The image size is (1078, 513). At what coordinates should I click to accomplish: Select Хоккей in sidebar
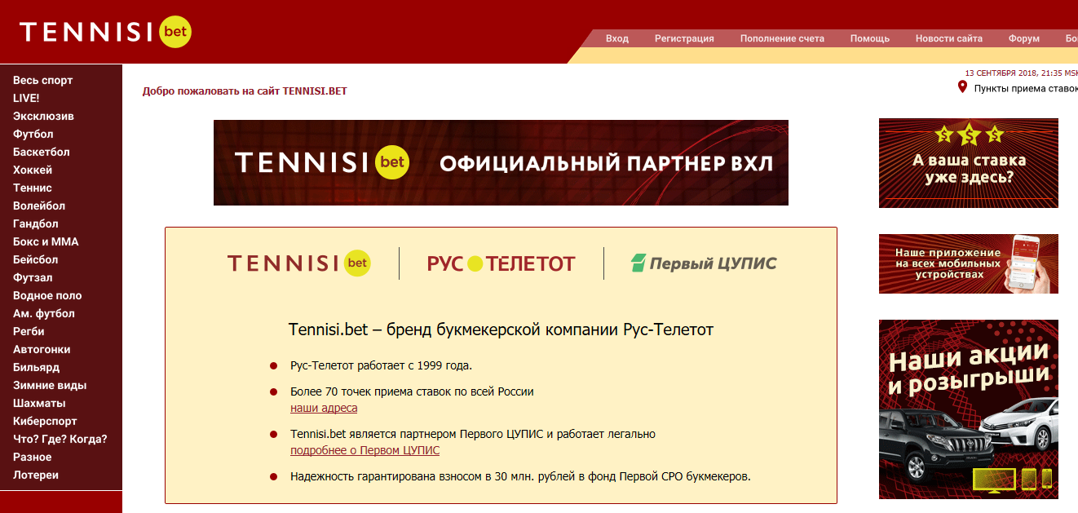(x=33, y=170)
